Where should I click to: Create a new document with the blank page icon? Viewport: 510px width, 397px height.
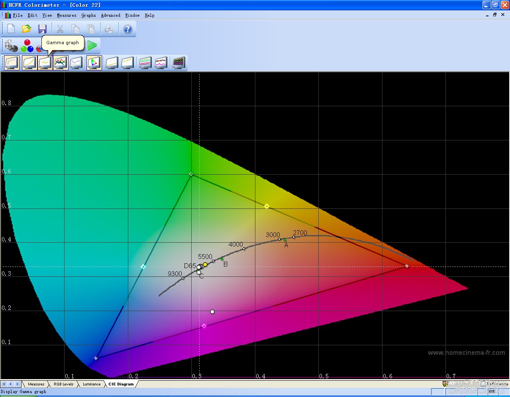click(x=11, y=29)
